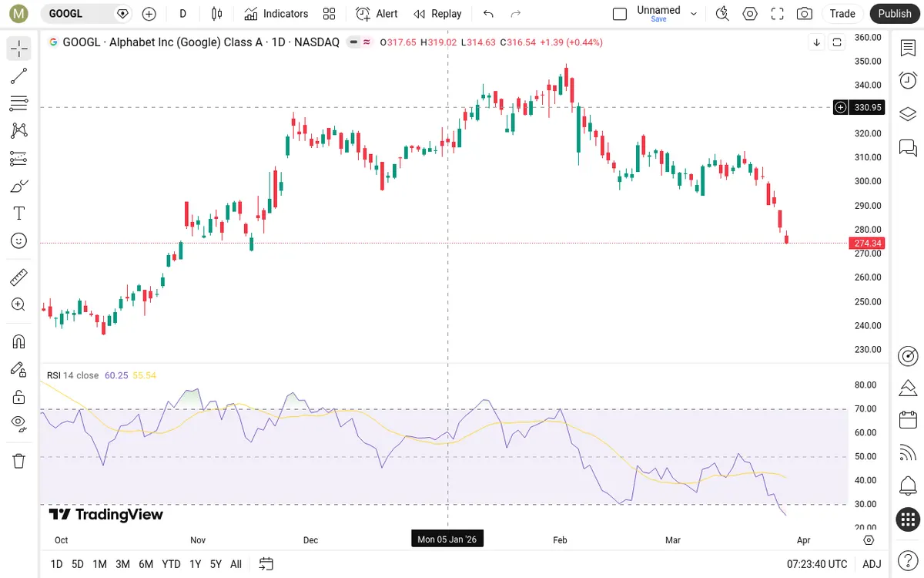
Task: Open the screeners radar icon
Action: tap(908, 355)
